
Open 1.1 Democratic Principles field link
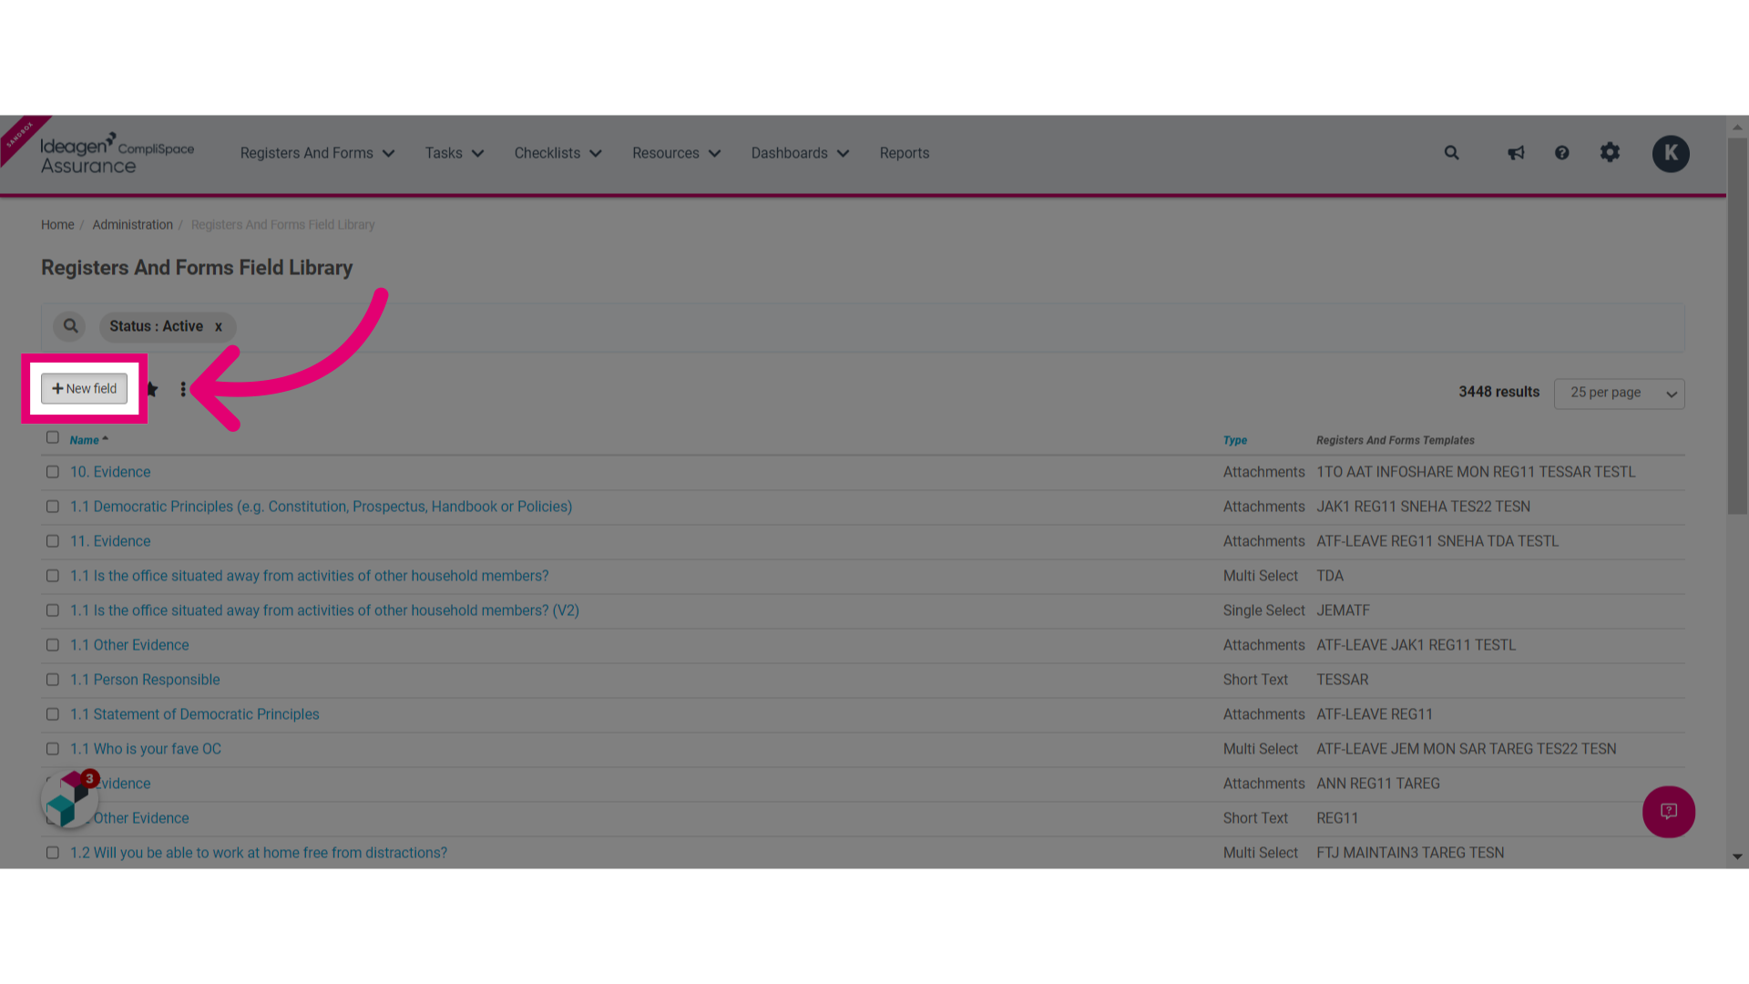click(321, 507)
